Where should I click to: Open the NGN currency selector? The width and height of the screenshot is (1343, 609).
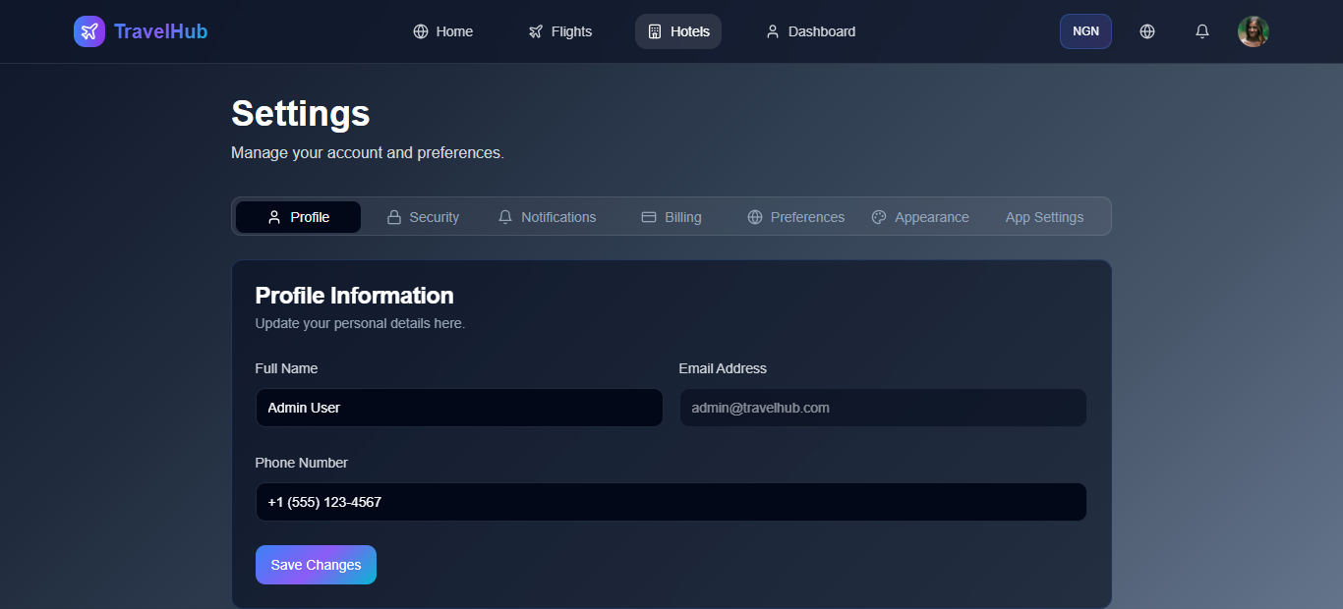click(x=1085, y=31)
